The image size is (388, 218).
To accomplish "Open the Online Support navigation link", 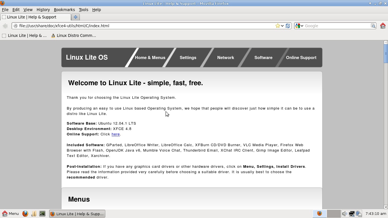I will pyautogui.click(x=301, y=58).
